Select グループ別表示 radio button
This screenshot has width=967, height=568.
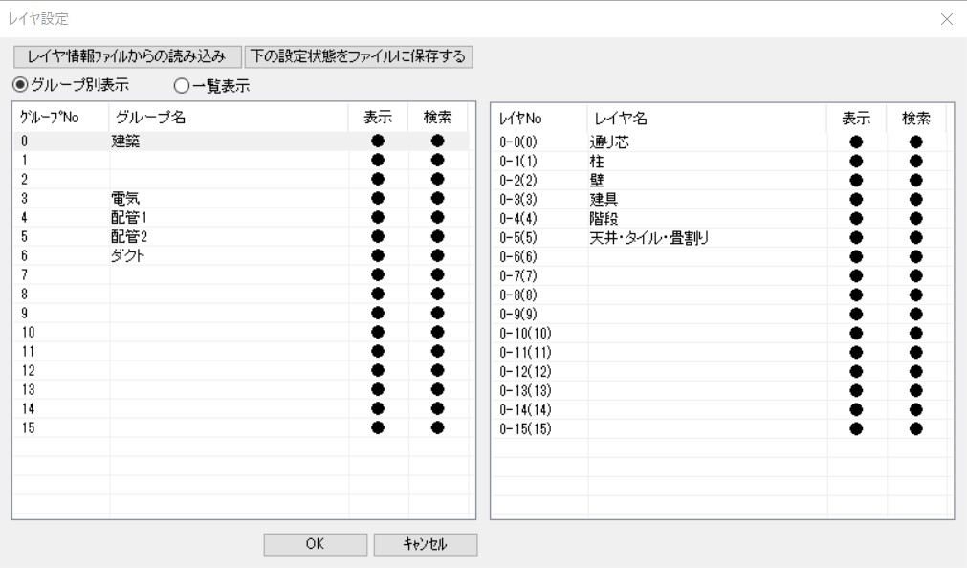click(71, 84)
